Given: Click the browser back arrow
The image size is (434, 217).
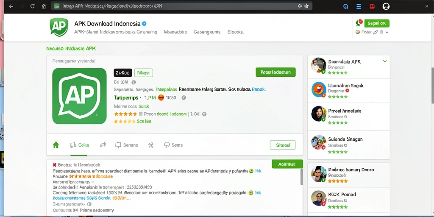Looking at the screenshot, I should point(11,6).
